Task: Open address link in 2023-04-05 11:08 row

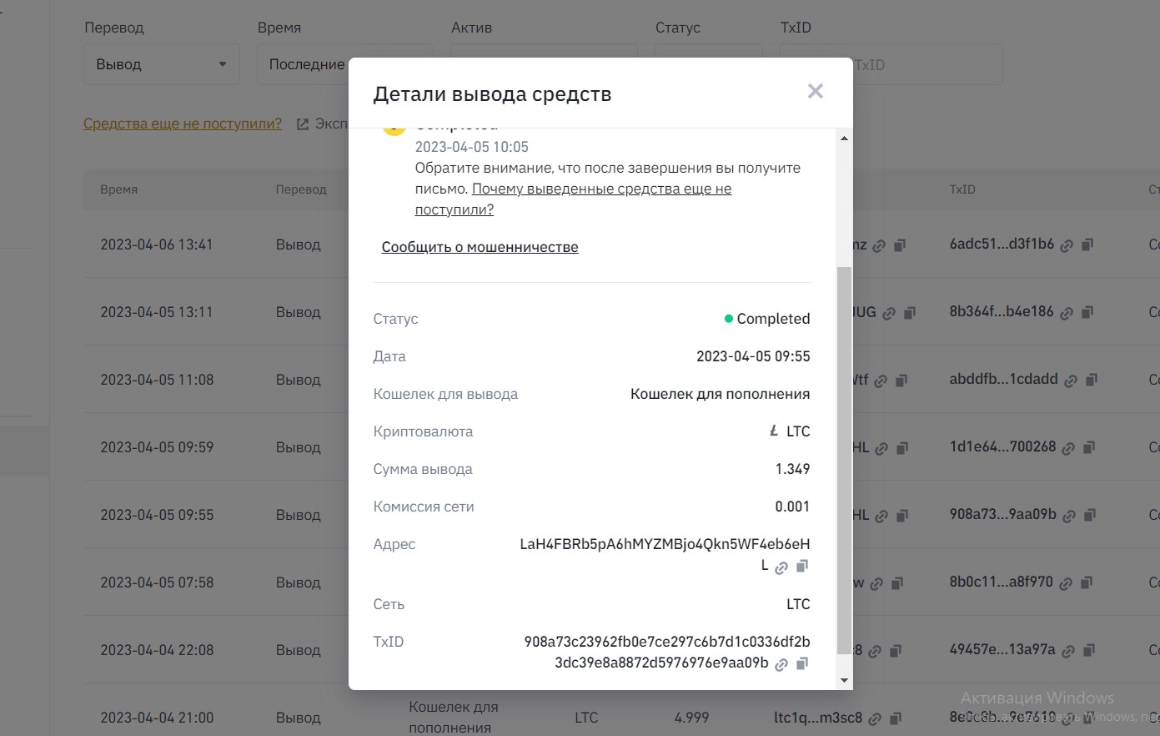Action: point(881,382)
